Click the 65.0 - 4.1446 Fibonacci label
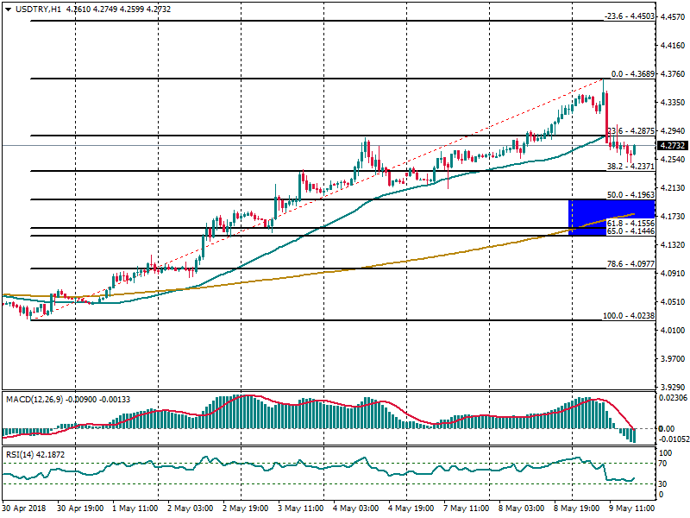 point(630,231)
